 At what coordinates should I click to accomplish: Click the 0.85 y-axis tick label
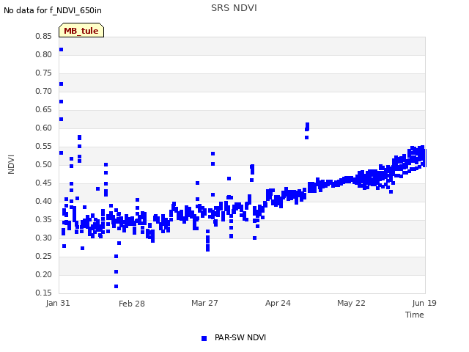click(43, 36)
